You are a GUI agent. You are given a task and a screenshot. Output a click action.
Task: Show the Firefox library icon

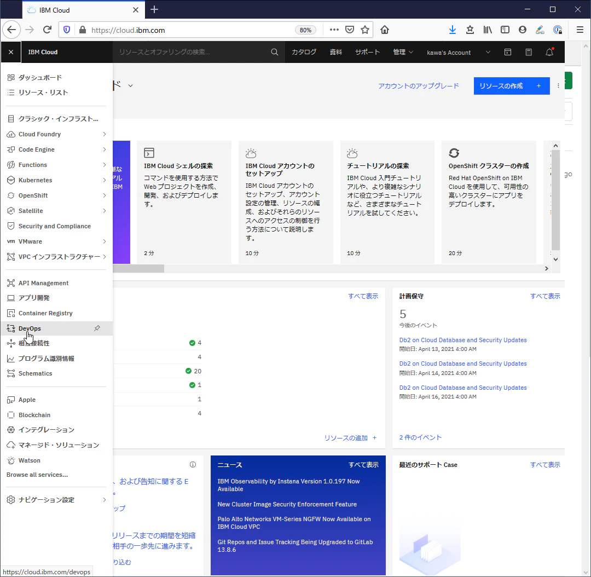click(x=488, y=30)
